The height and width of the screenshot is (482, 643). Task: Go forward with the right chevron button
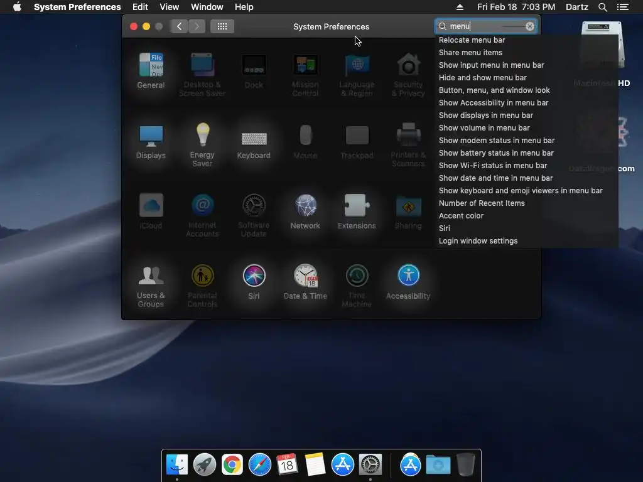tap(197, 26)
